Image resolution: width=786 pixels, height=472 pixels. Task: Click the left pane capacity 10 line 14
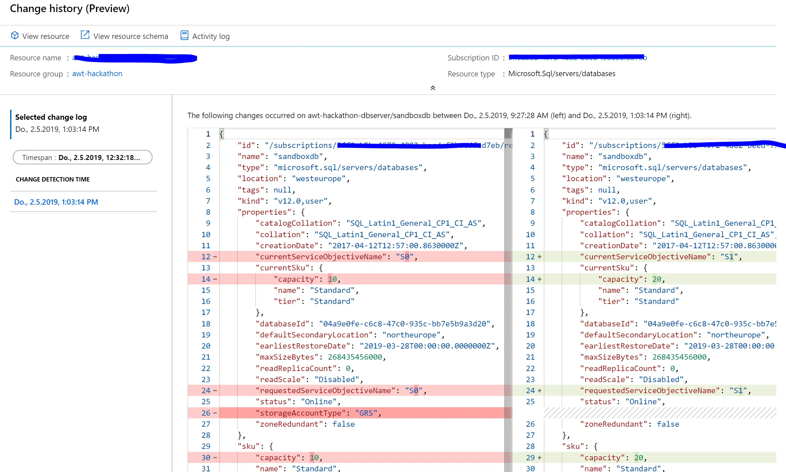point(307,279)
